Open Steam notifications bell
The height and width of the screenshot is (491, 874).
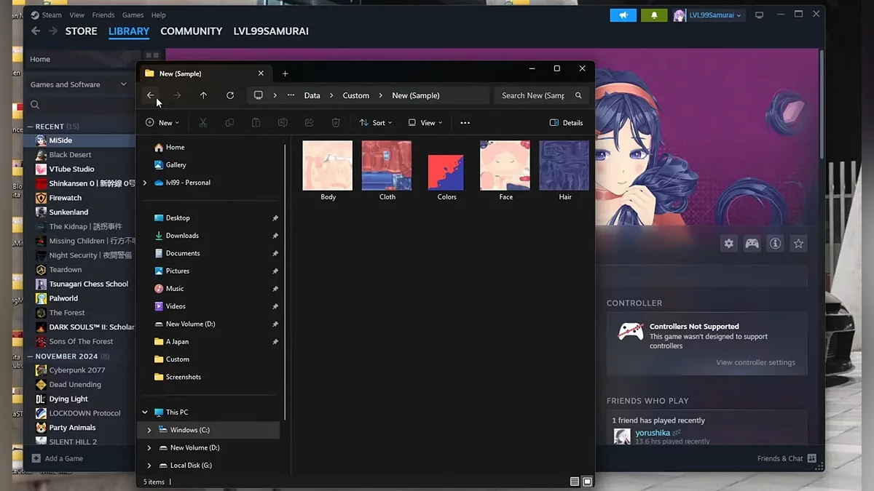coord(655,15)
